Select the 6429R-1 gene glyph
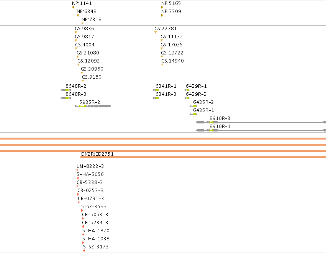The image size is (326, 253). tap(187, 90)
